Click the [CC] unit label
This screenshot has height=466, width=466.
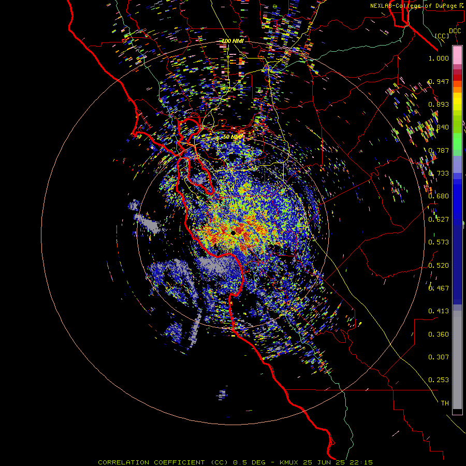[442, 36]
